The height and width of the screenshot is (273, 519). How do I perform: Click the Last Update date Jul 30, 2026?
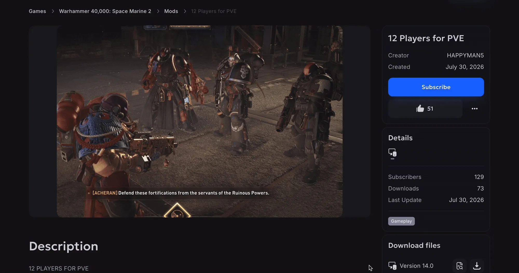466,200
